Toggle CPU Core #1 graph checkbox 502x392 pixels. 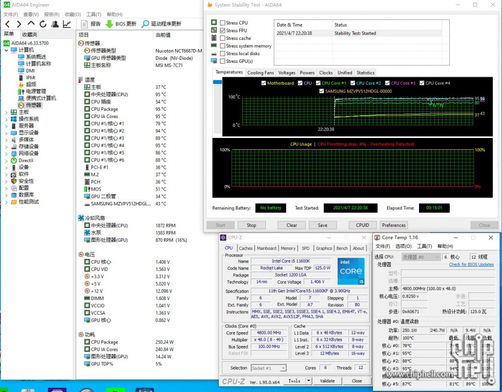click(318, 83)
